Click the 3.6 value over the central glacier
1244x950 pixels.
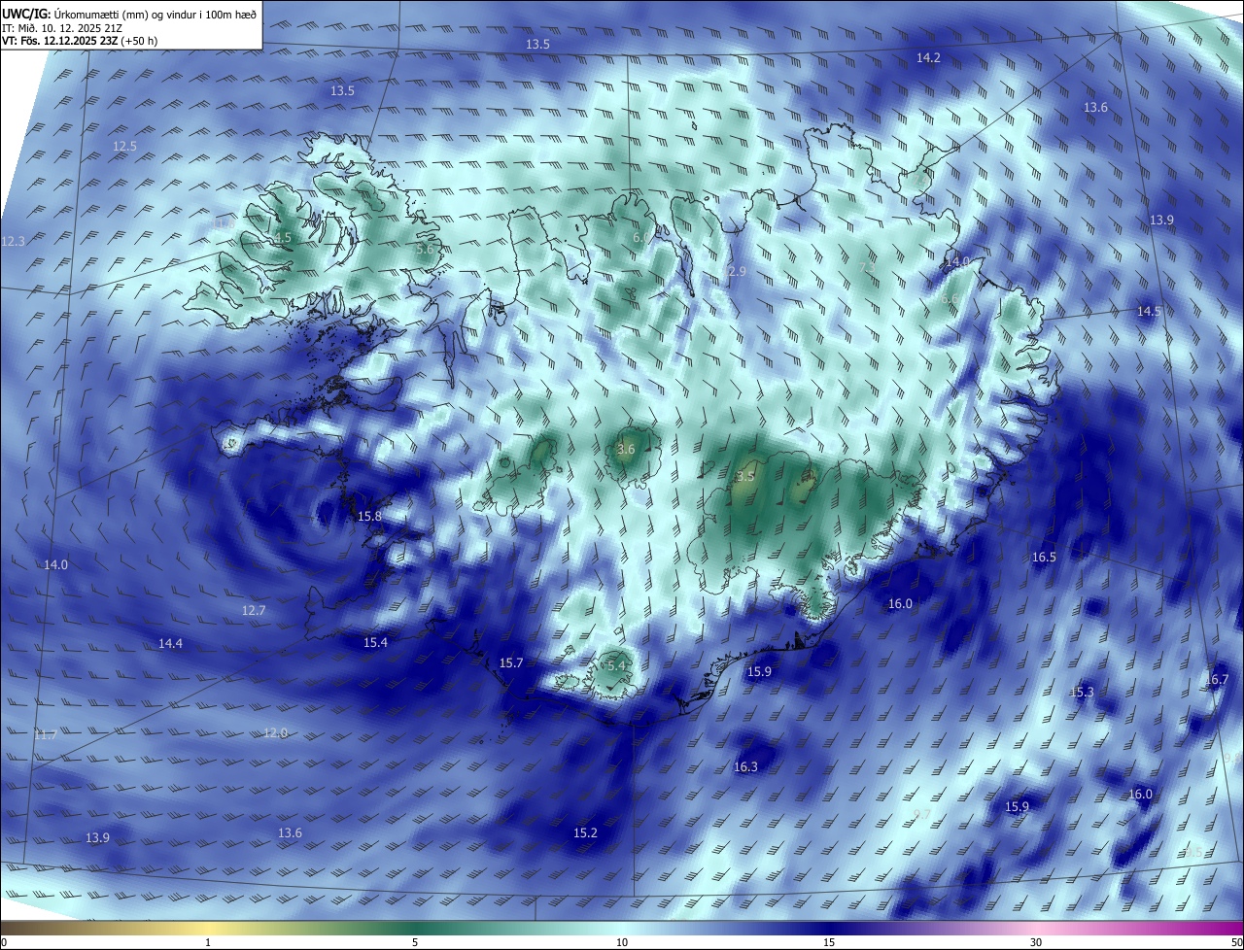[x=626, y=449]
